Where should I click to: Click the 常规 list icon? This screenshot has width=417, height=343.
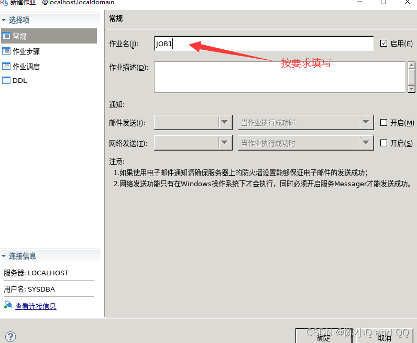point(6,36)
